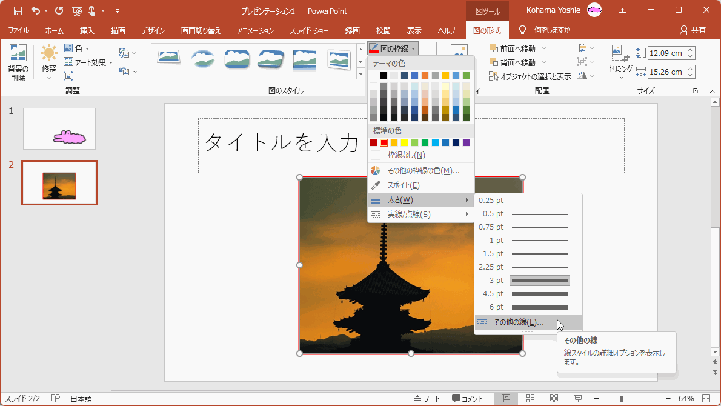This screenshot has width=721, height=406.
Task: Expand the picture styles gallery
Action: coord(360,73)
